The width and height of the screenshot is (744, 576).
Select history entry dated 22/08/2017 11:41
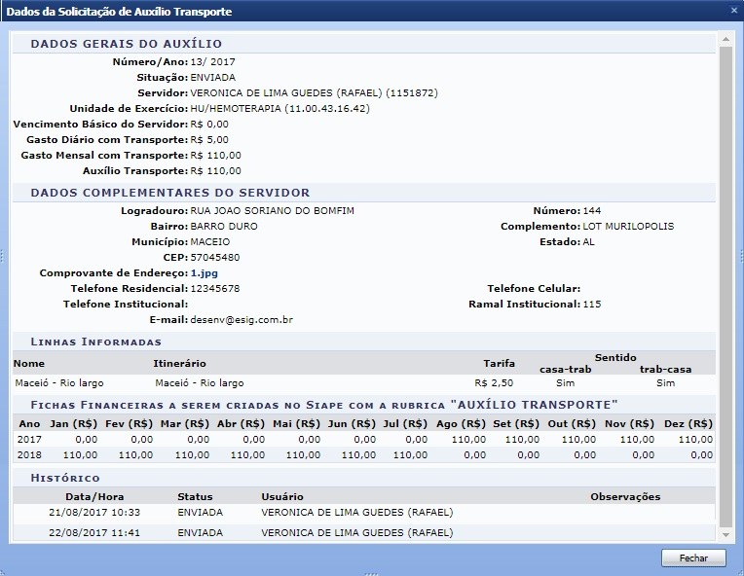[365, 532]
